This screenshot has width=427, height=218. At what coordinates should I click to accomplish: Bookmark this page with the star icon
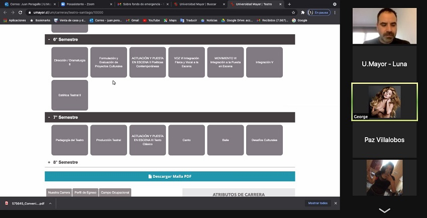tap(293, 13)
